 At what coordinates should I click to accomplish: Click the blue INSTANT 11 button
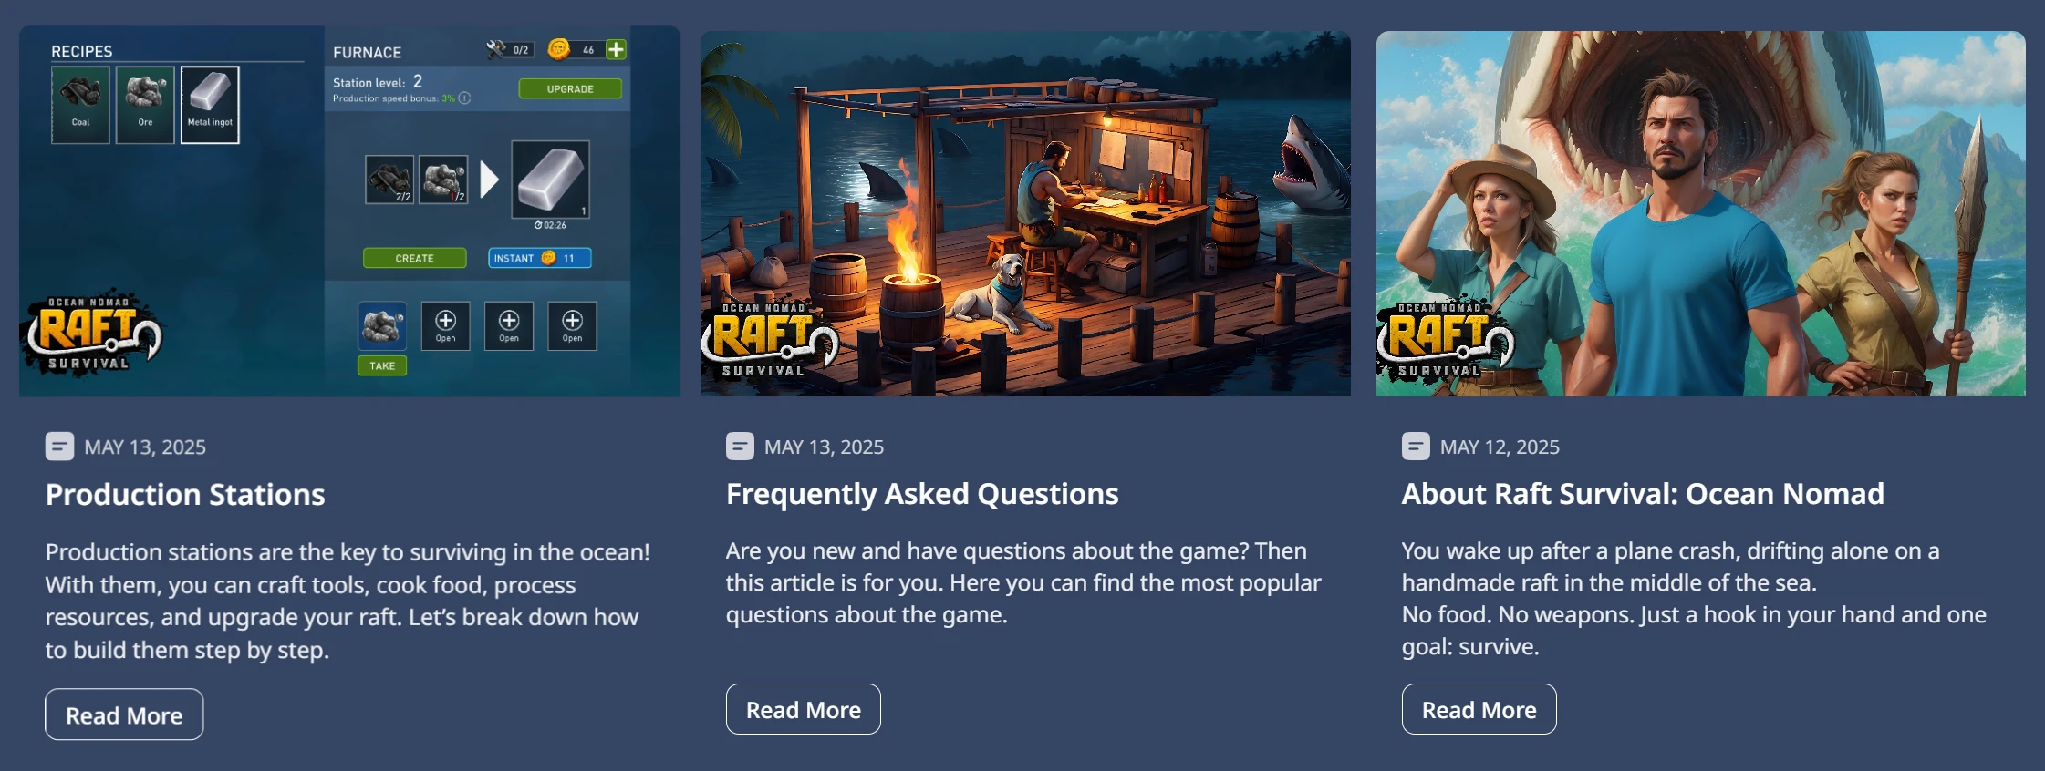[540, 258]
